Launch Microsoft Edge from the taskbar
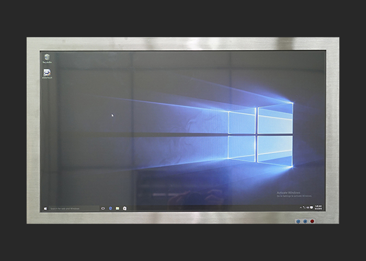Viewport: 366px width, 261px height. tap(110, 208)
